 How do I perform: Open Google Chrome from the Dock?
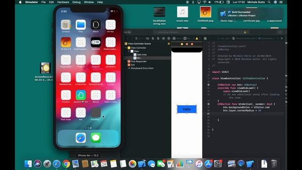click(x=66, y=164)
